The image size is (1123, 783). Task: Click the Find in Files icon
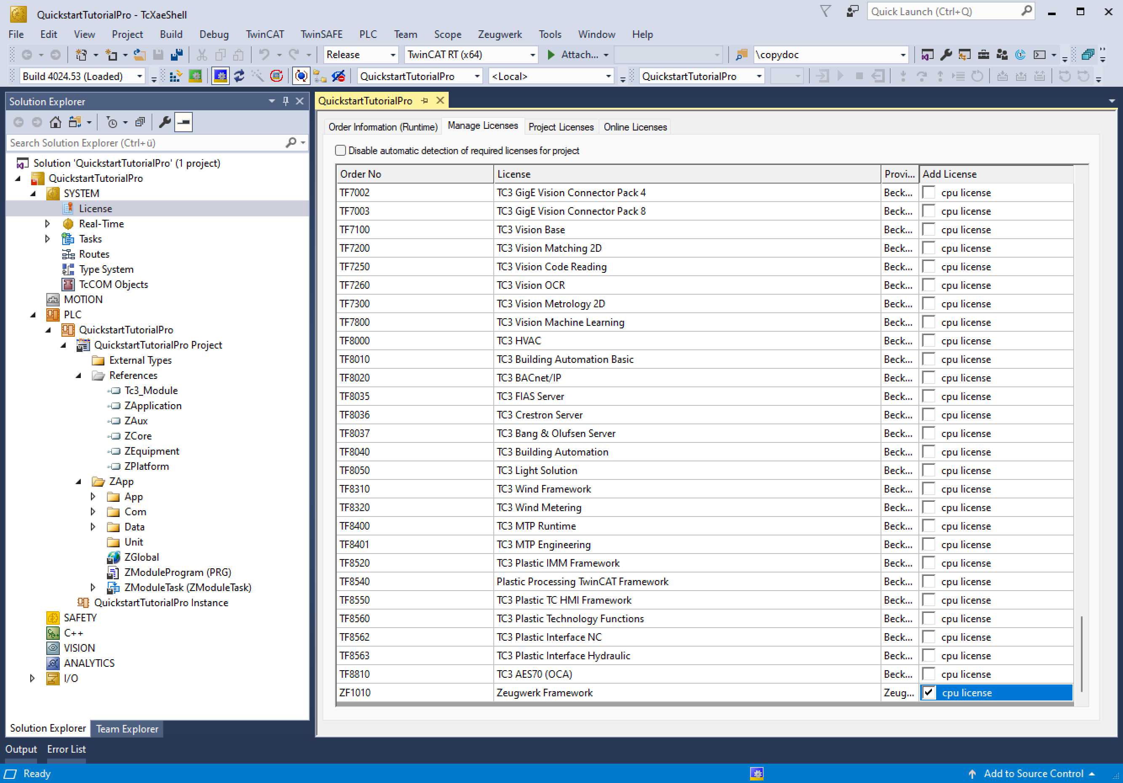click(x=742, y=55)
